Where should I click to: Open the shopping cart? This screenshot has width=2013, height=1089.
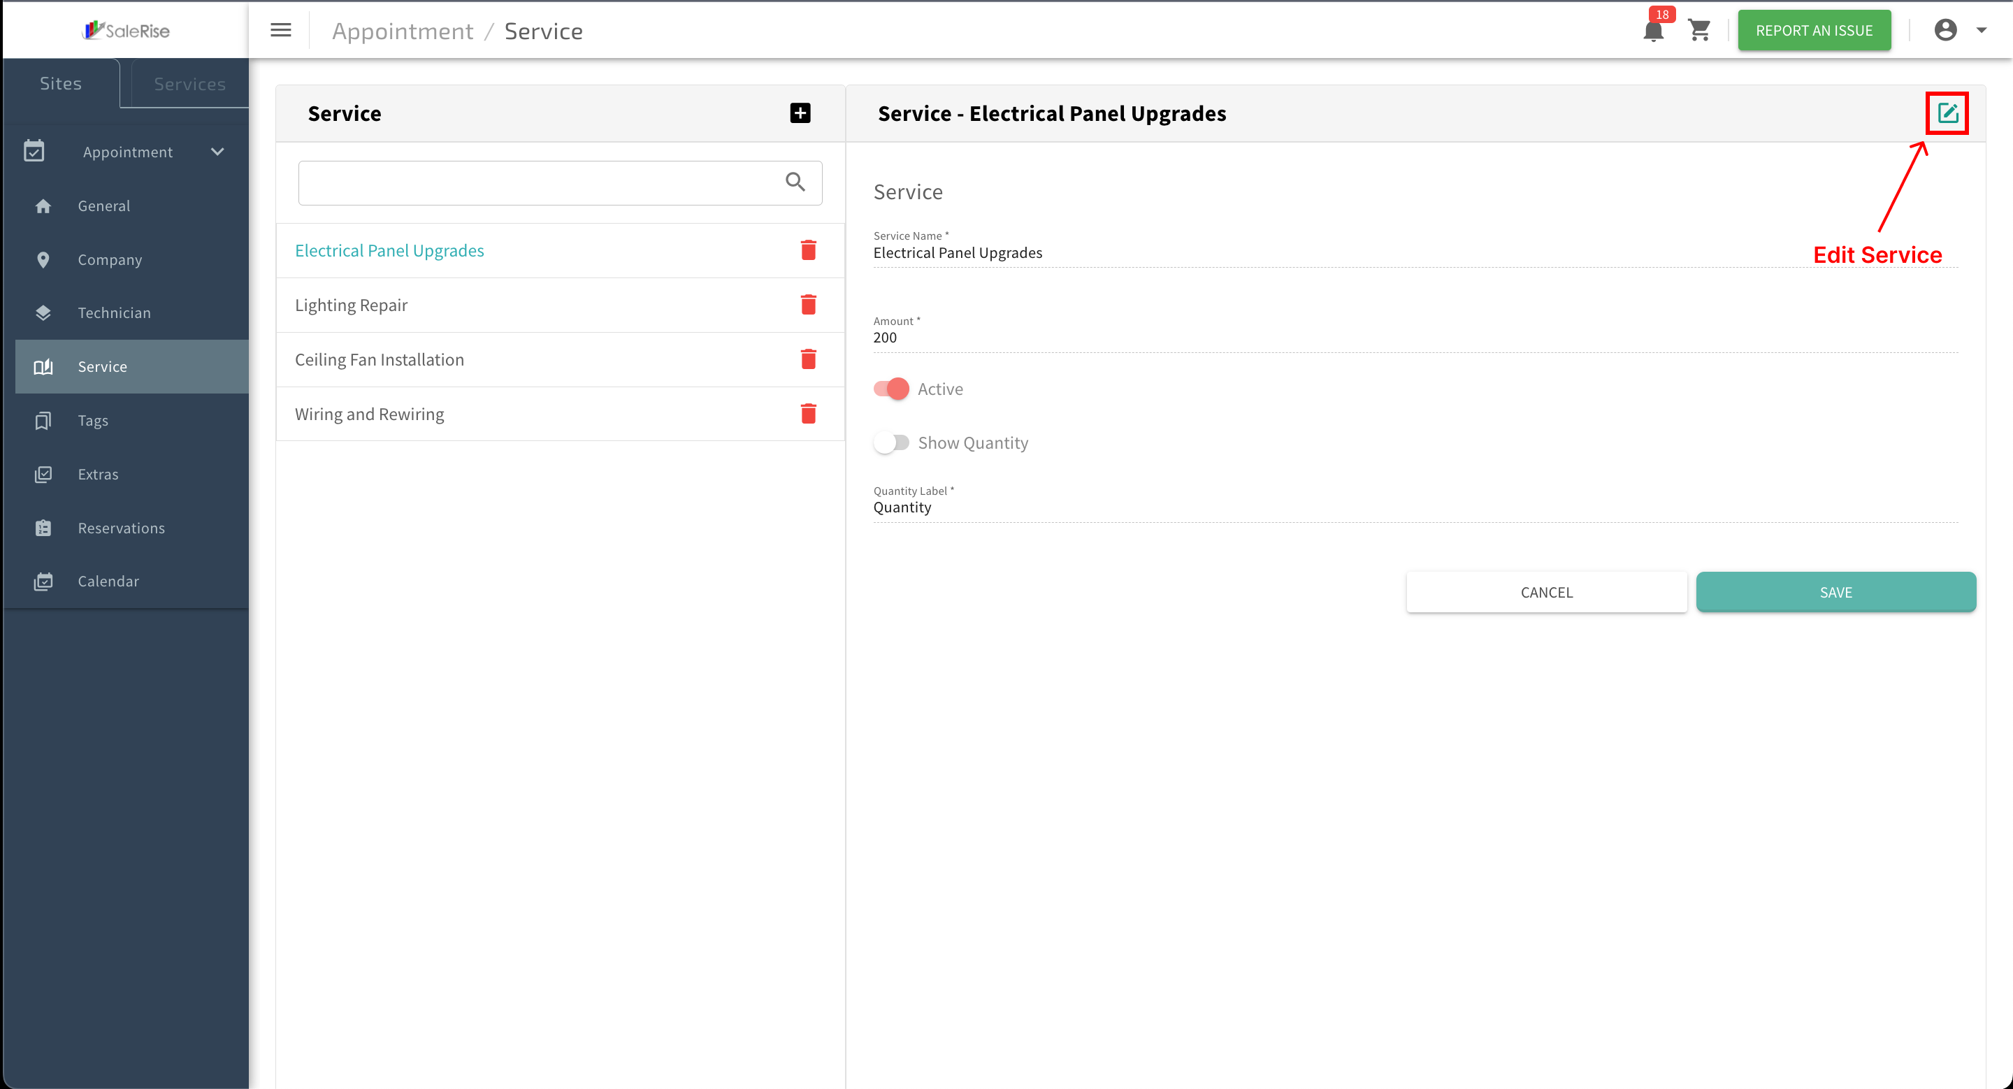pyautogui.click(x=1699, y=31)
